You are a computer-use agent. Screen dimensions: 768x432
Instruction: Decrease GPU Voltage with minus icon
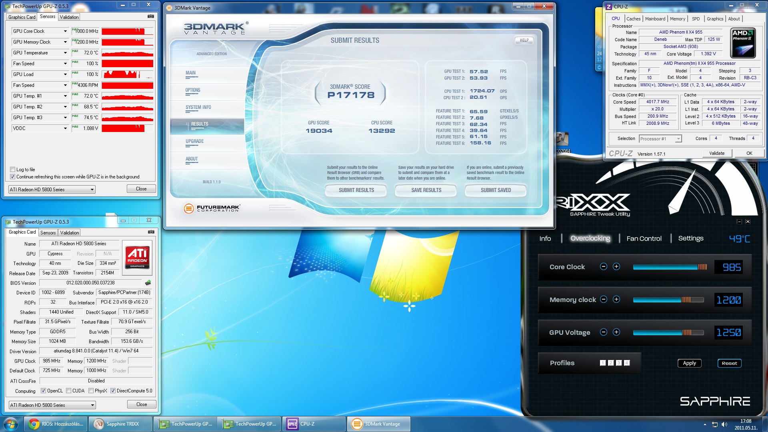point(604,332)
